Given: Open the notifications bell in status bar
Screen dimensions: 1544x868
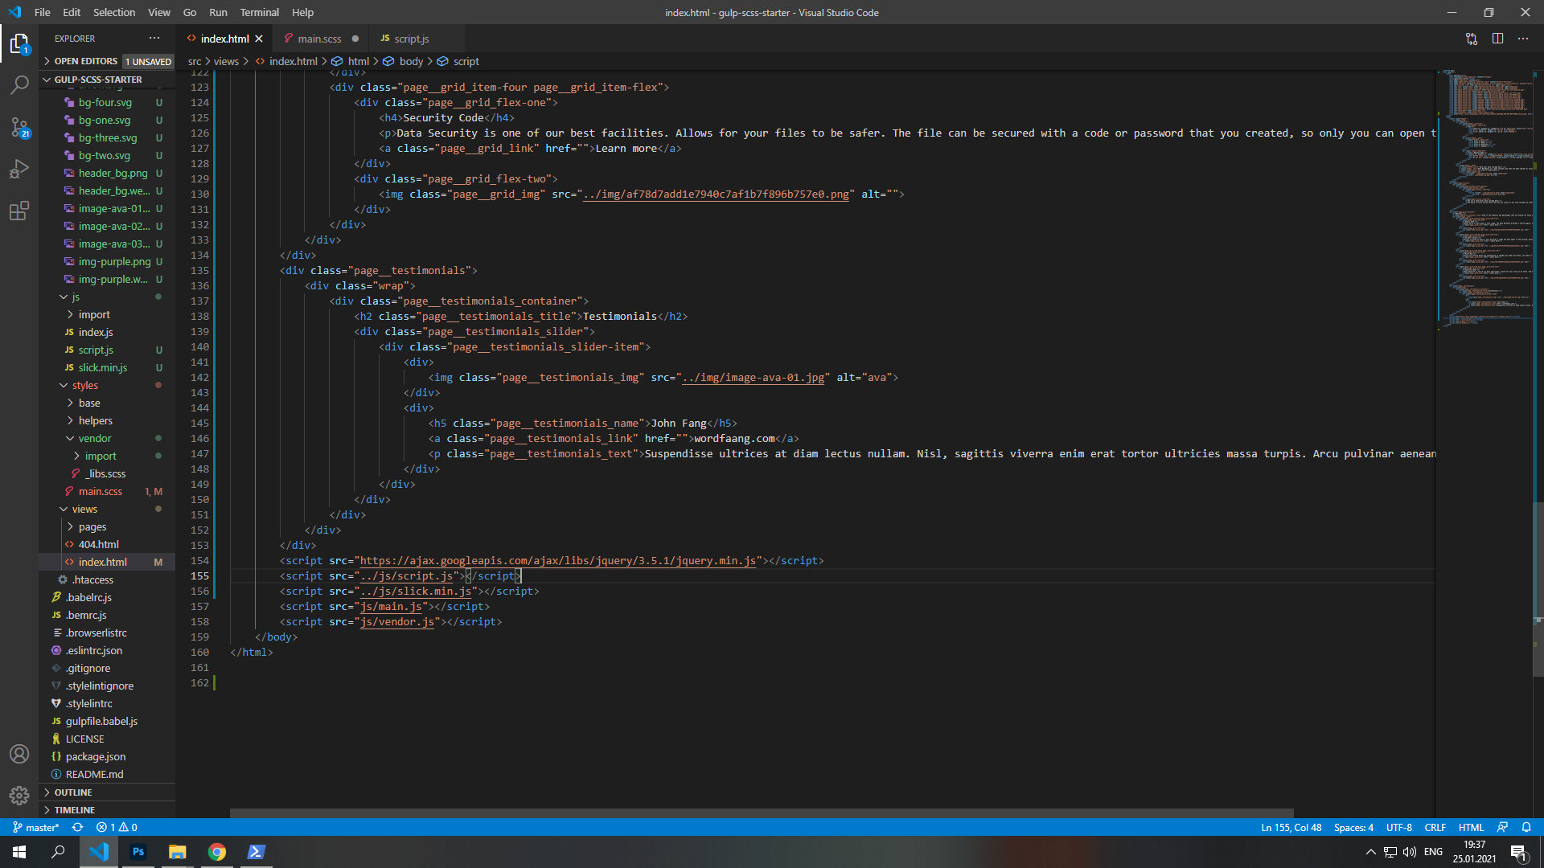Looking at the screenshot, I should (x=1526, y=827).
